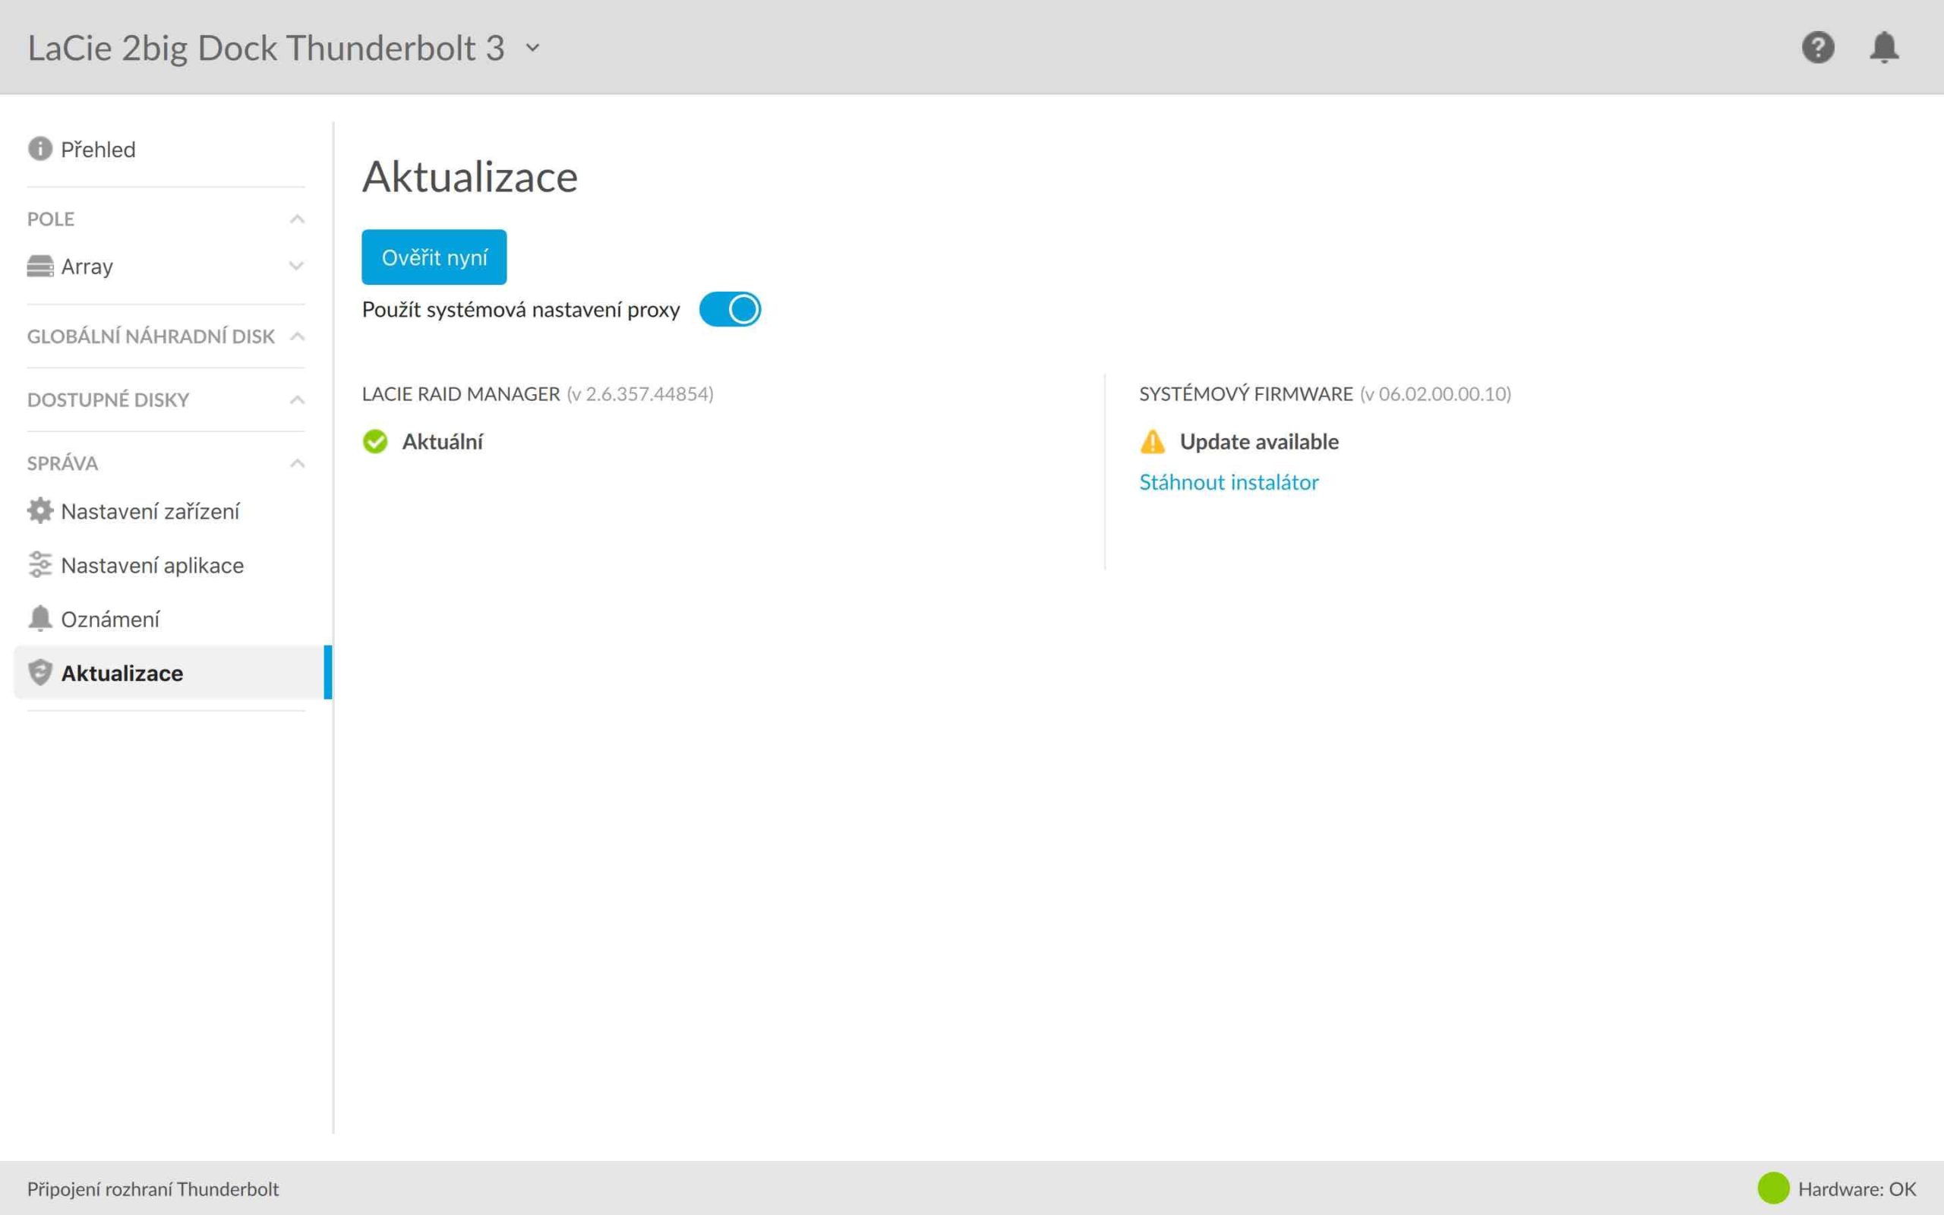1944x1215 pixels.
Task: Click the Stáhnout instalátor link
Action: click(1228, 482)
